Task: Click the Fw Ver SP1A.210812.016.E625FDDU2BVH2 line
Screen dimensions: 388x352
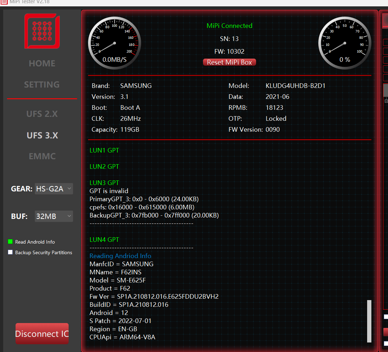Action: [154, 297]
